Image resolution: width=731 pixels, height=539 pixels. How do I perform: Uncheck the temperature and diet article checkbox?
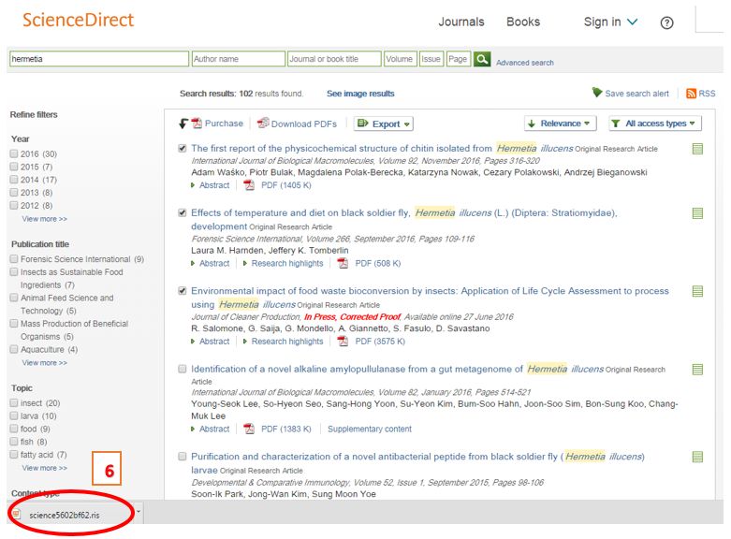coord(183,212)
